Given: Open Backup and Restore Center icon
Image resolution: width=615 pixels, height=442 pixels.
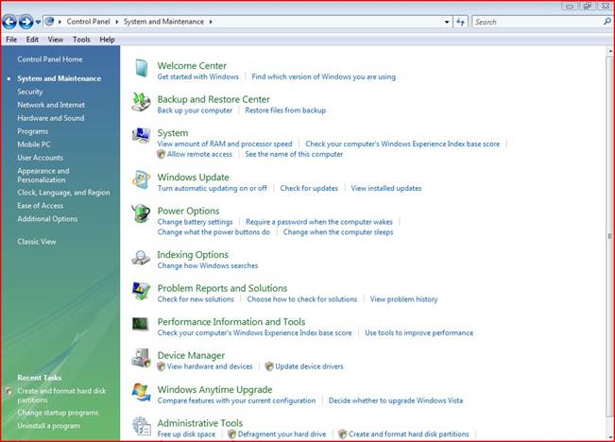Looking at the screenshot, I should point(141,102).
